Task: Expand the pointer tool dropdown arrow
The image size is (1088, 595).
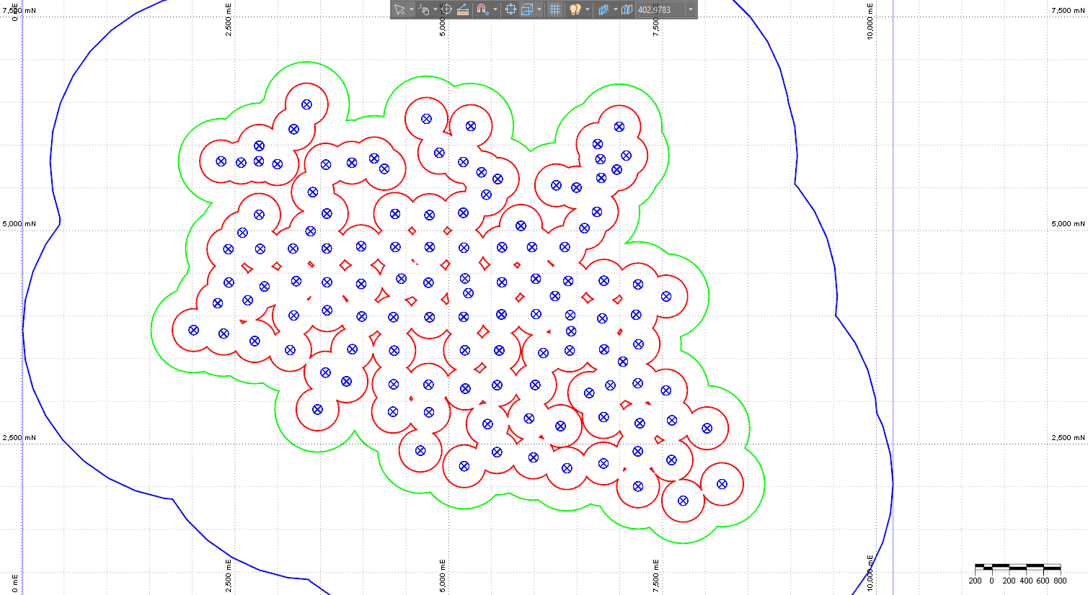Action: click(412, 9)
